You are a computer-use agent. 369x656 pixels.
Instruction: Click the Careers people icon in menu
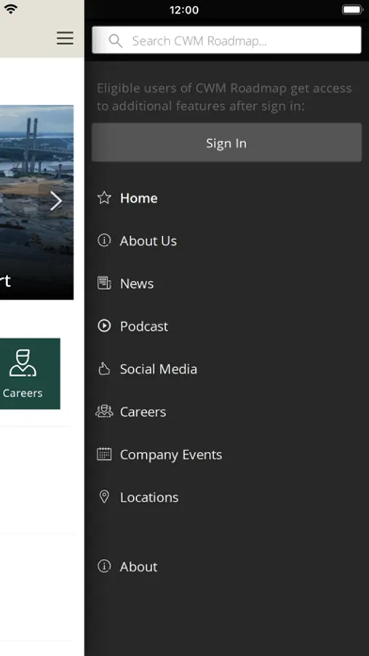point(104,412)
